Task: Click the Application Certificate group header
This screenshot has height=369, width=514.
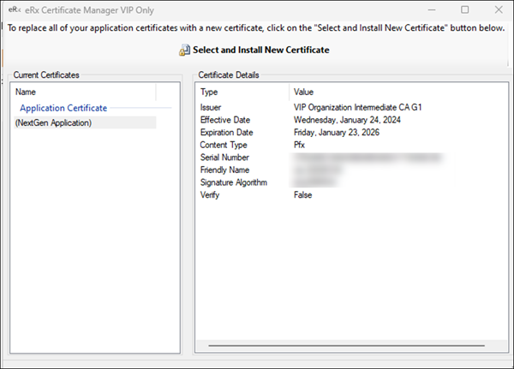Action: [63, 108]
